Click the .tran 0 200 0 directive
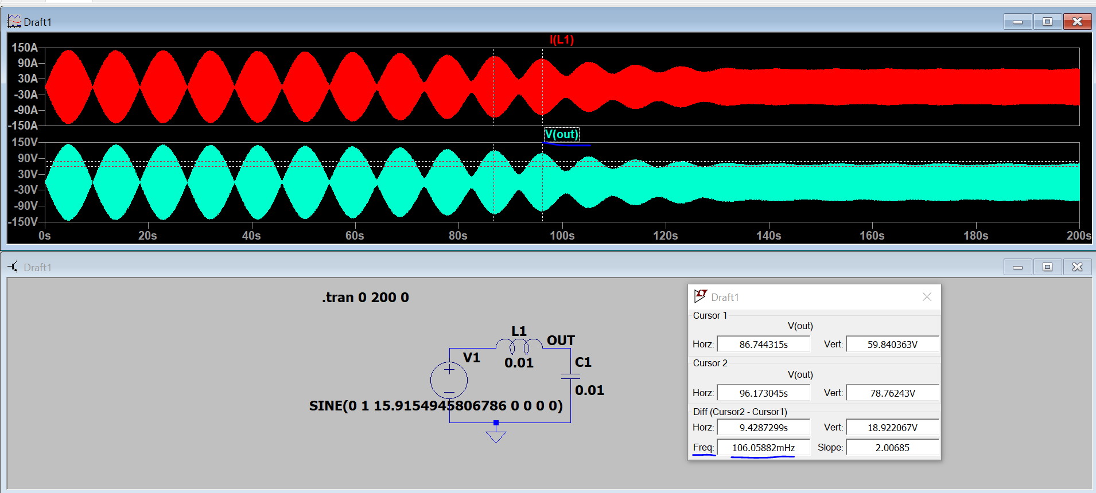 pos(365,297)
